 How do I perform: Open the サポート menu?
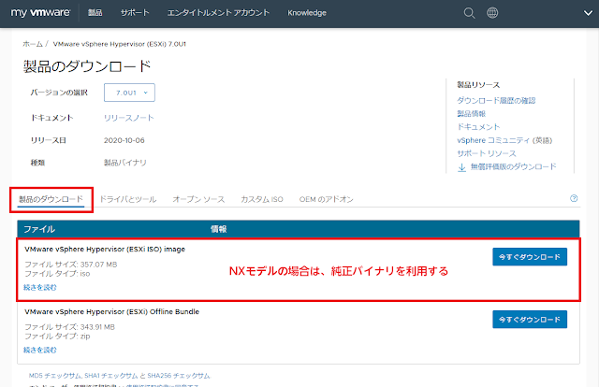(x=135, y=12)
